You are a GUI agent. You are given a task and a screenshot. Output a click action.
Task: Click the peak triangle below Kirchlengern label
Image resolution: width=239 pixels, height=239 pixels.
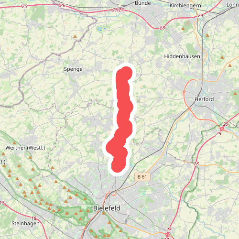[x=183, y=29]
